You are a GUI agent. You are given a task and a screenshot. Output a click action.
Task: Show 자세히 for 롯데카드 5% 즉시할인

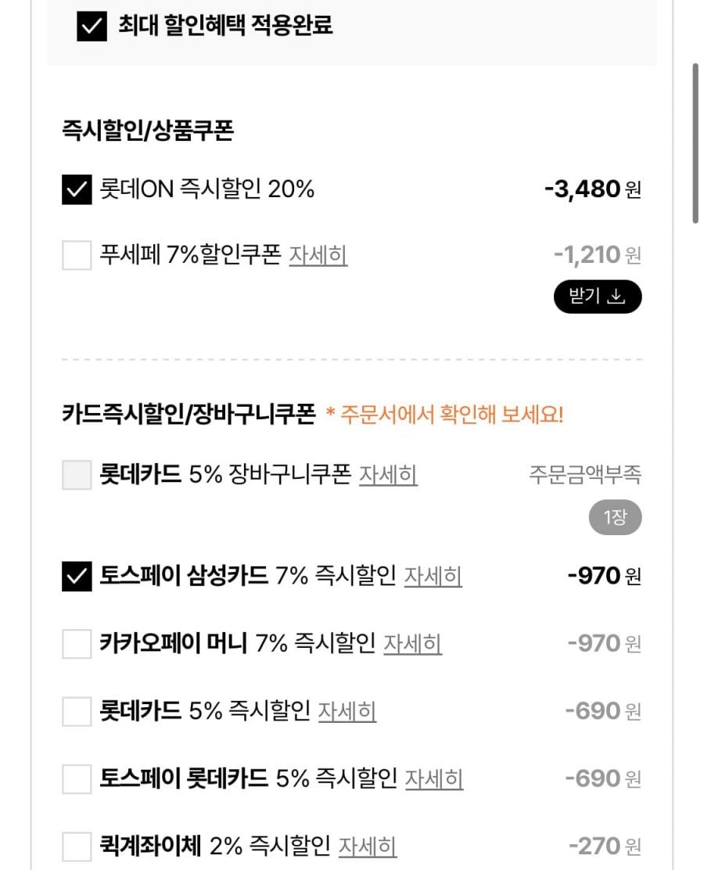pos(347,711)
